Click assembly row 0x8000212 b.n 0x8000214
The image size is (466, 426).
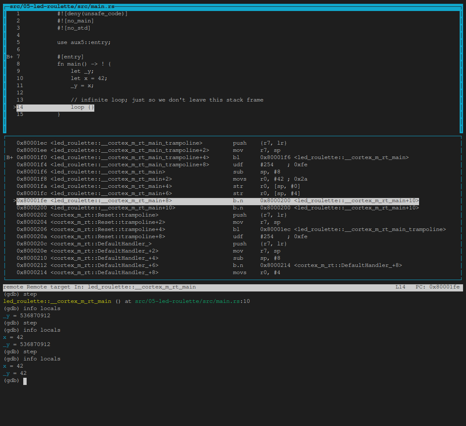pos(209,266)
